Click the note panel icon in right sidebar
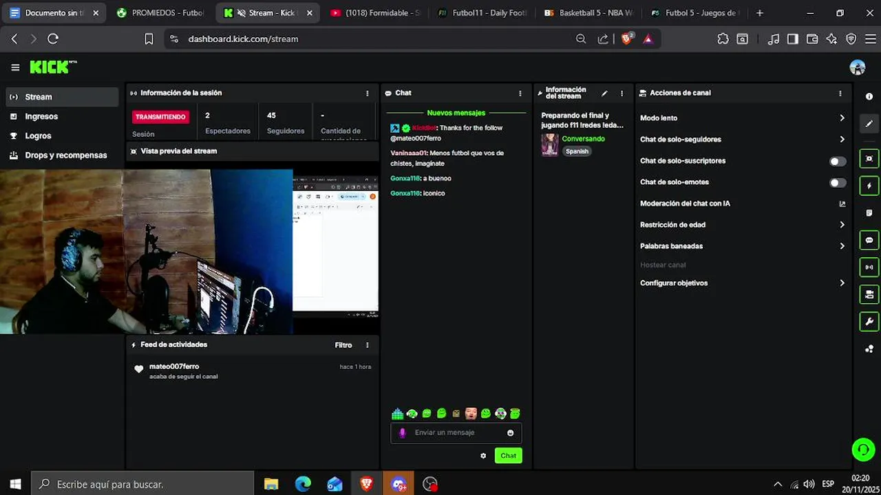This screenshot has height=495, width=881. tap(869, 213)
